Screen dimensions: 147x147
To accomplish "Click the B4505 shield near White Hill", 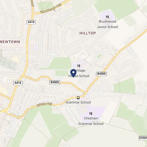I will pyautogui.click(x=55, y=82).
